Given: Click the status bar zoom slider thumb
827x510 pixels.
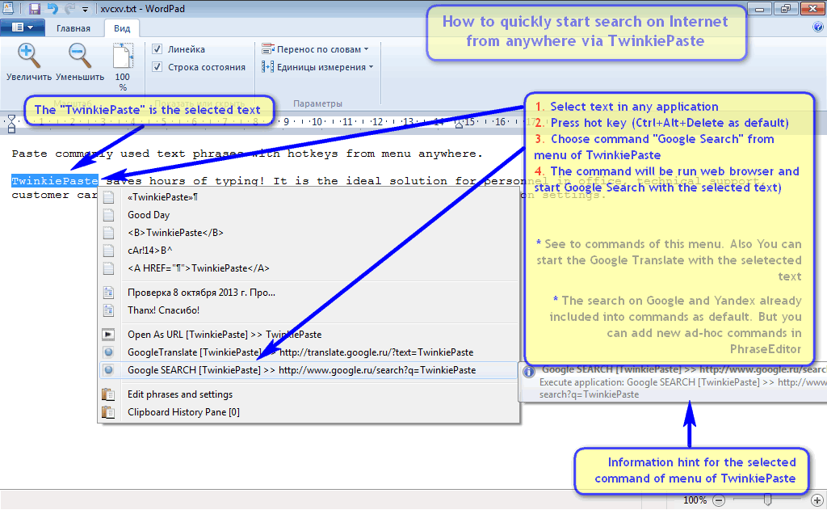Looking at the screenshot, I should point(768,499).
